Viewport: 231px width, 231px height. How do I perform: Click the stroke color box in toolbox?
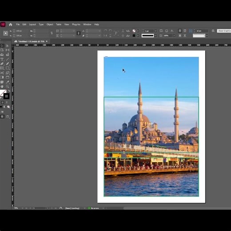click(6, 96)
